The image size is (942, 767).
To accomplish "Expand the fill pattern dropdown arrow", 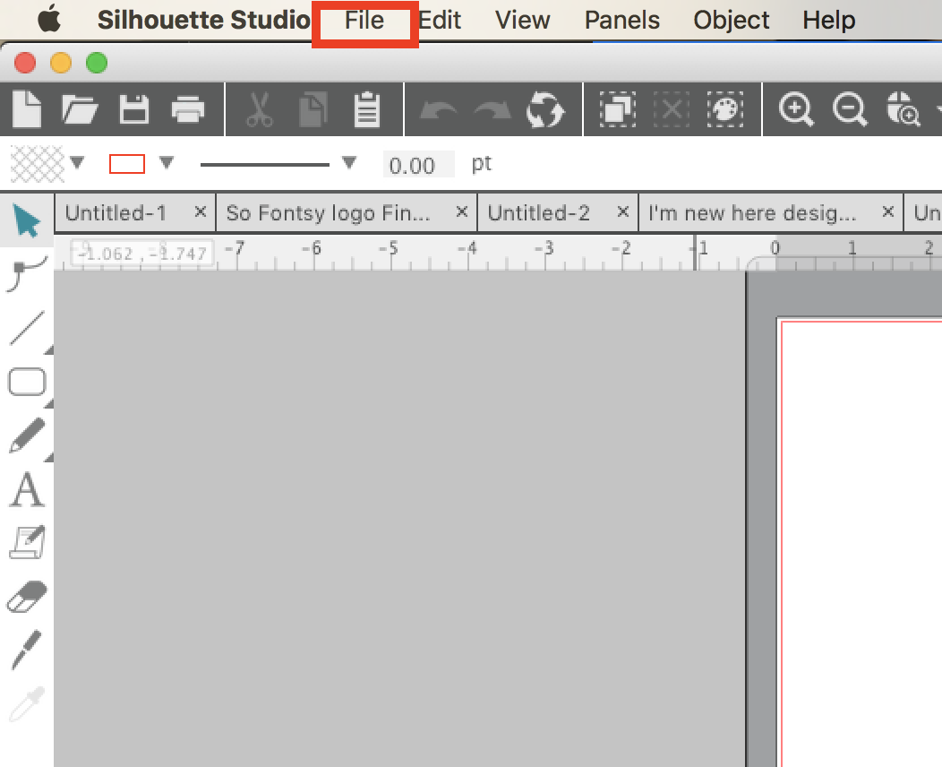I will [x=77, y=162].
